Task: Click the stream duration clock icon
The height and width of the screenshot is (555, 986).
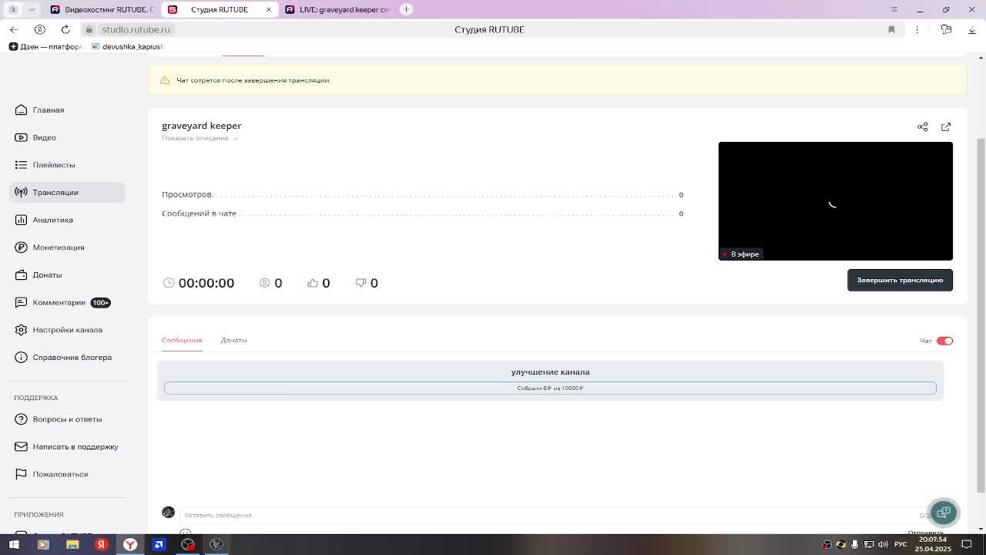Action: click(169, 283)
